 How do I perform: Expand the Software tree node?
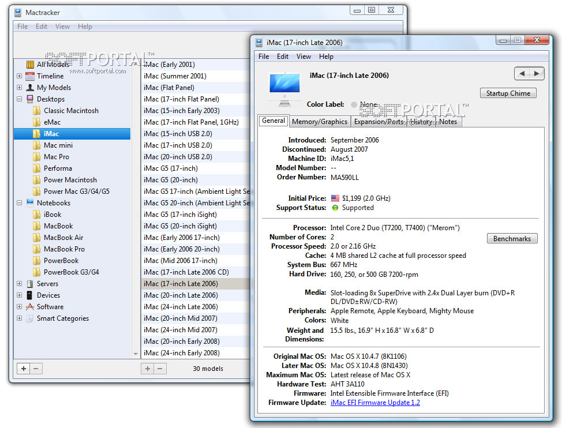(x=20, y=307)
